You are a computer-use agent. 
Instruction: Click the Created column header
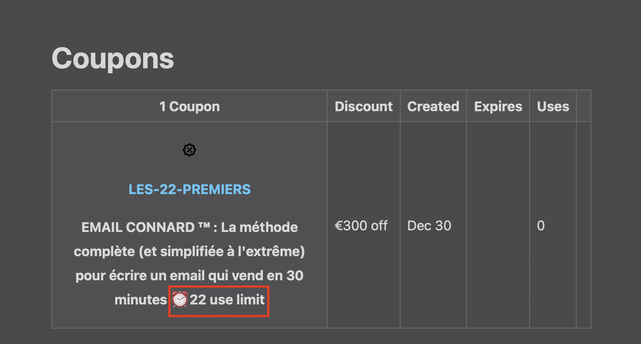click(x=433, y=106)
